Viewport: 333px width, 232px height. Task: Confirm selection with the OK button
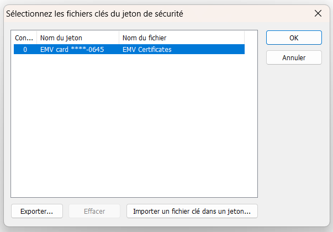click(x=294, y=38)
